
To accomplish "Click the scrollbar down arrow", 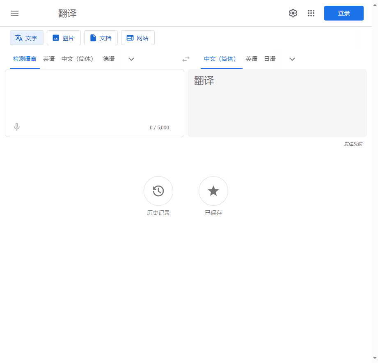I will (x=375, y=358).
